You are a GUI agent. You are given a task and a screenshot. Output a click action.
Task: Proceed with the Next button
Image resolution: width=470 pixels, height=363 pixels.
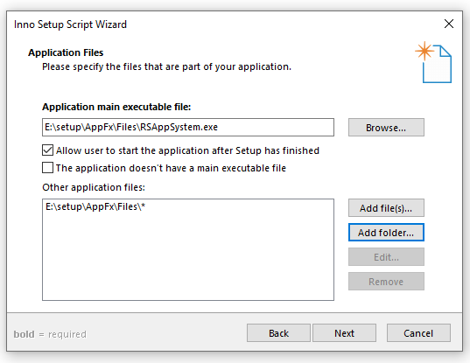tap(344, 333)
